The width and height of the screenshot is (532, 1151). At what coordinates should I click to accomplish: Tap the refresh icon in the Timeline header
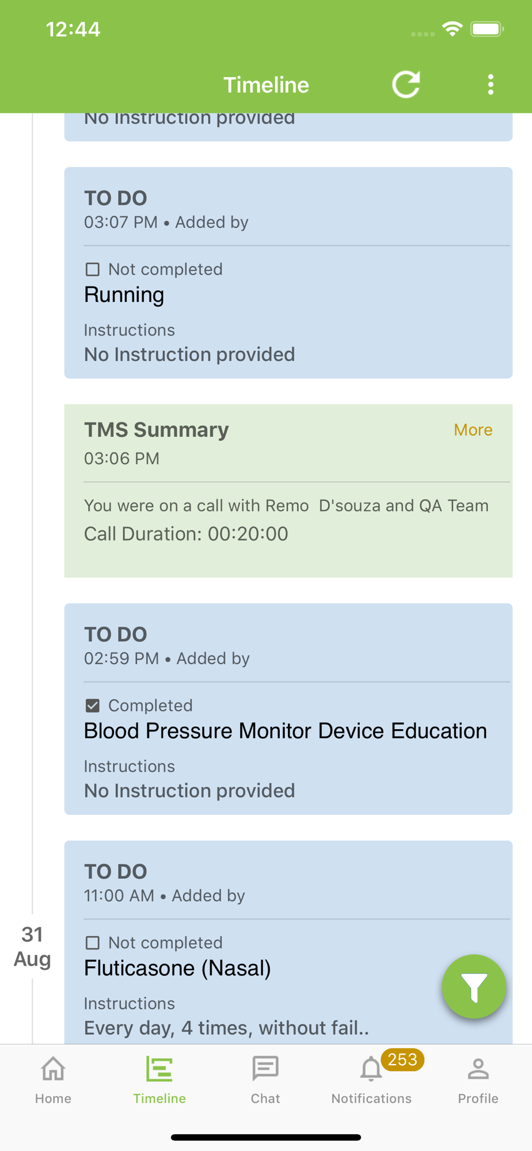[406, 85]
